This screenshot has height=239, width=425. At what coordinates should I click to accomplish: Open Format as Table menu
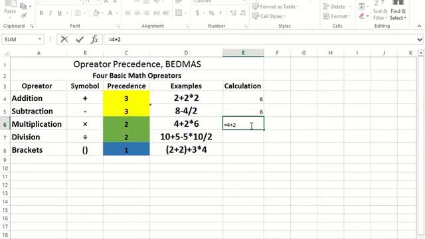275,7
